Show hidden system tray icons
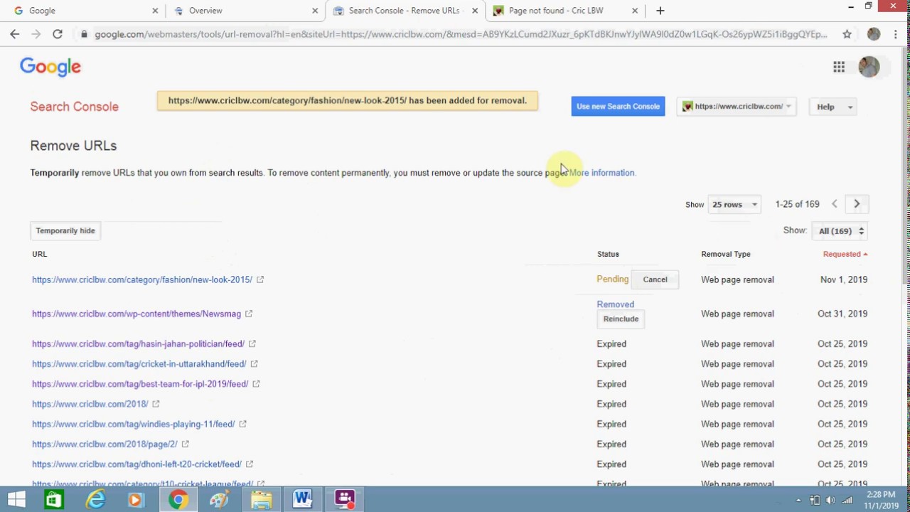Screen dimensions: 910x512 [798, 501]
